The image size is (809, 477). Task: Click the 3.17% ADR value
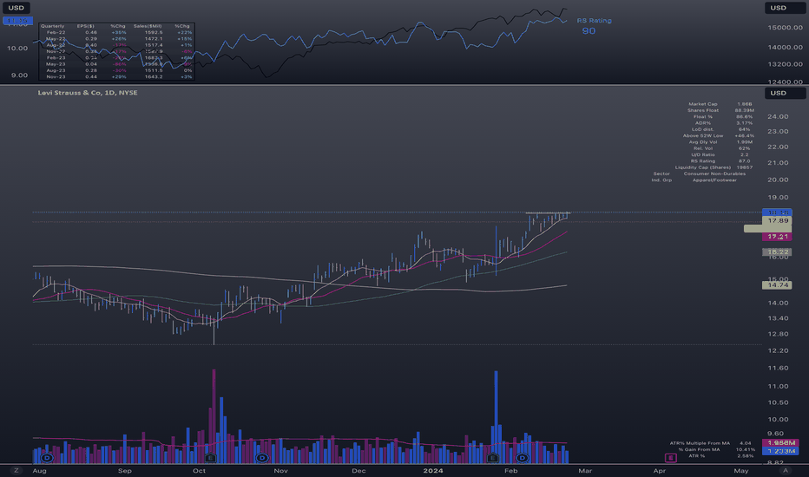tap(745, 123)
